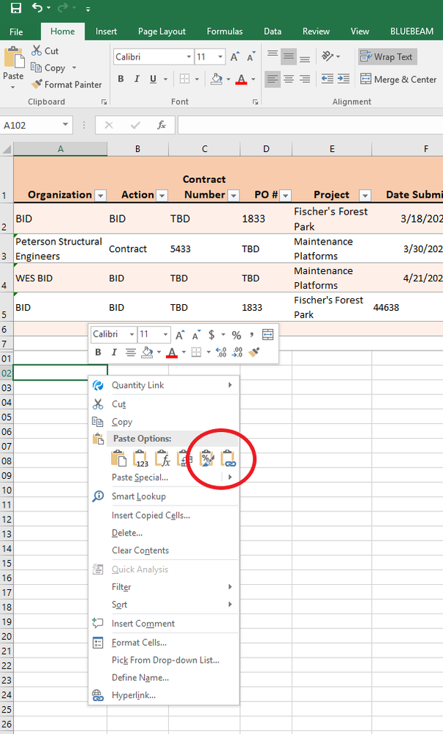
Task: Click the Orientation text angle icon
Action: click(x=327, y=57)
